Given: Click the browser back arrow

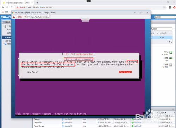Looking at the screenshot, I should click(3, 7).
